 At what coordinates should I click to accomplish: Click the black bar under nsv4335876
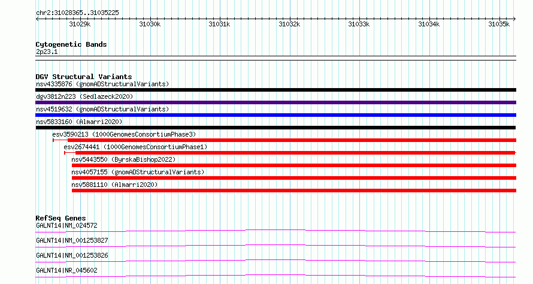(x=275, y=90)
